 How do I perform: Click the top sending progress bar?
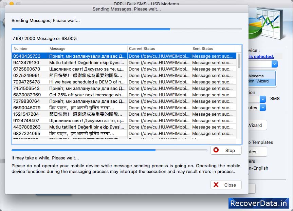127,29
